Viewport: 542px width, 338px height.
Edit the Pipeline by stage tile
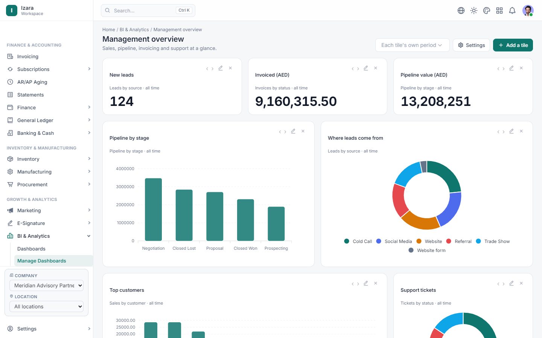pyautogui.click(x=293, y=131)
